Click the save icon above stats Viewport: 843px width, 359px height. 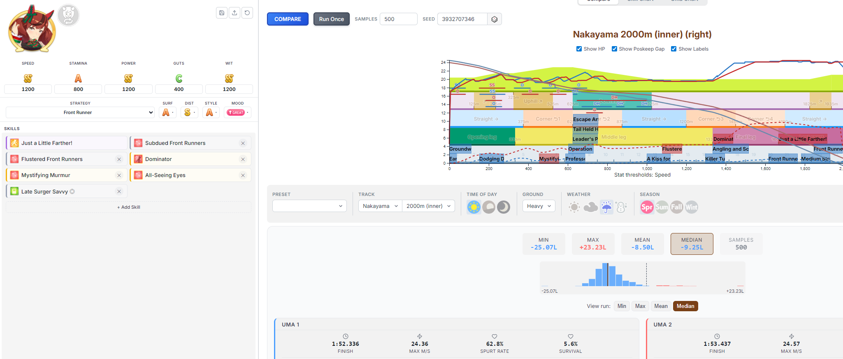pyautogui.click(x=222, y=13)
